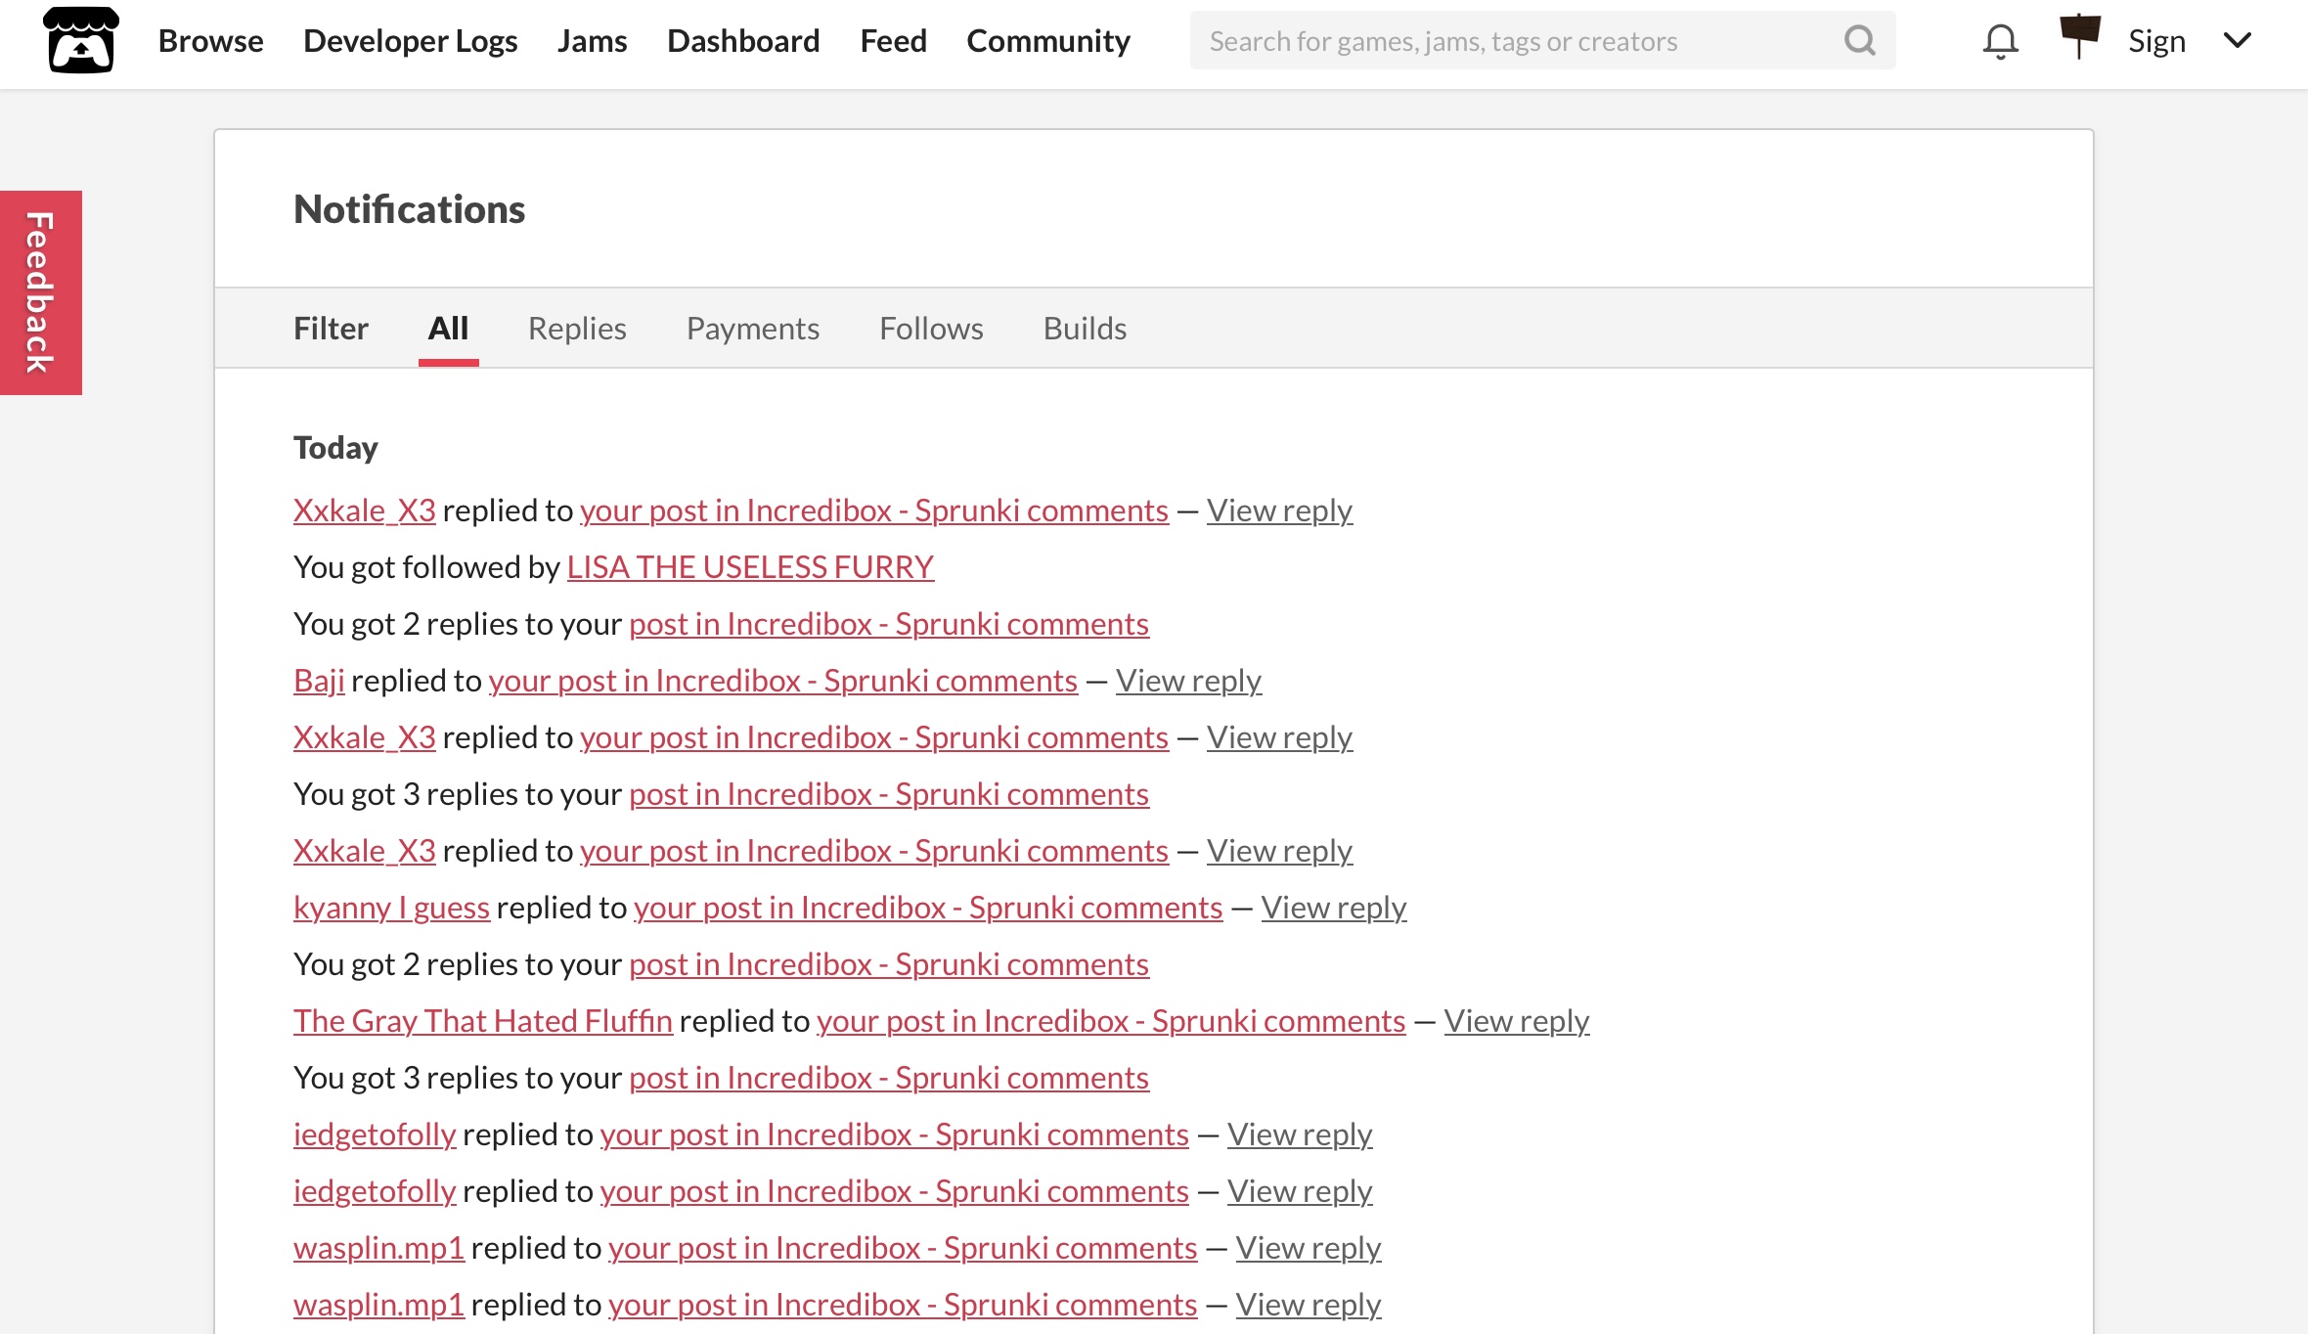The width and height of the screenshot is (2308, 1334).
Task: Switch to the Replies filter tab
Action: click(577, 329)
